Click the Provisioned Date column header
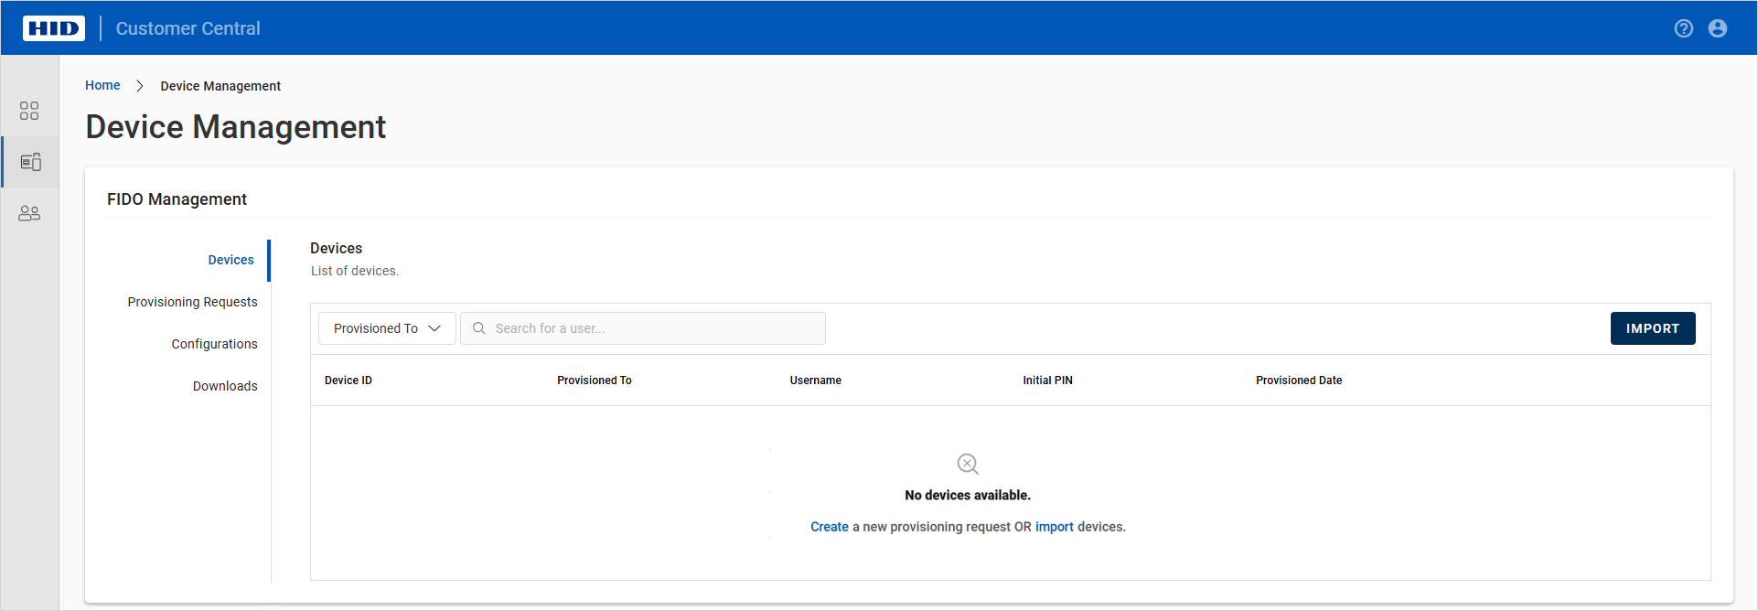1758x611 pixels. click(x=1298, y=381)
